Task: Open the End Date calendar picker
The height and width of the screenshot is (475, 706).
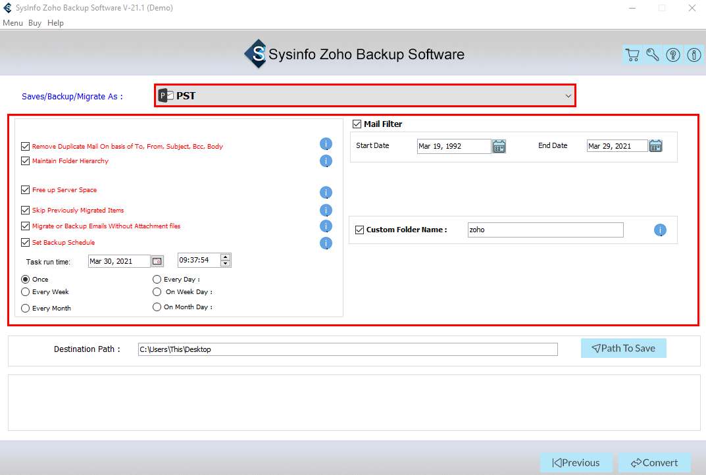Action: click(x=655, y=146)
